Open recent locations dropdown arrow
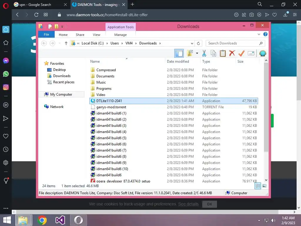 click(59, 43)
